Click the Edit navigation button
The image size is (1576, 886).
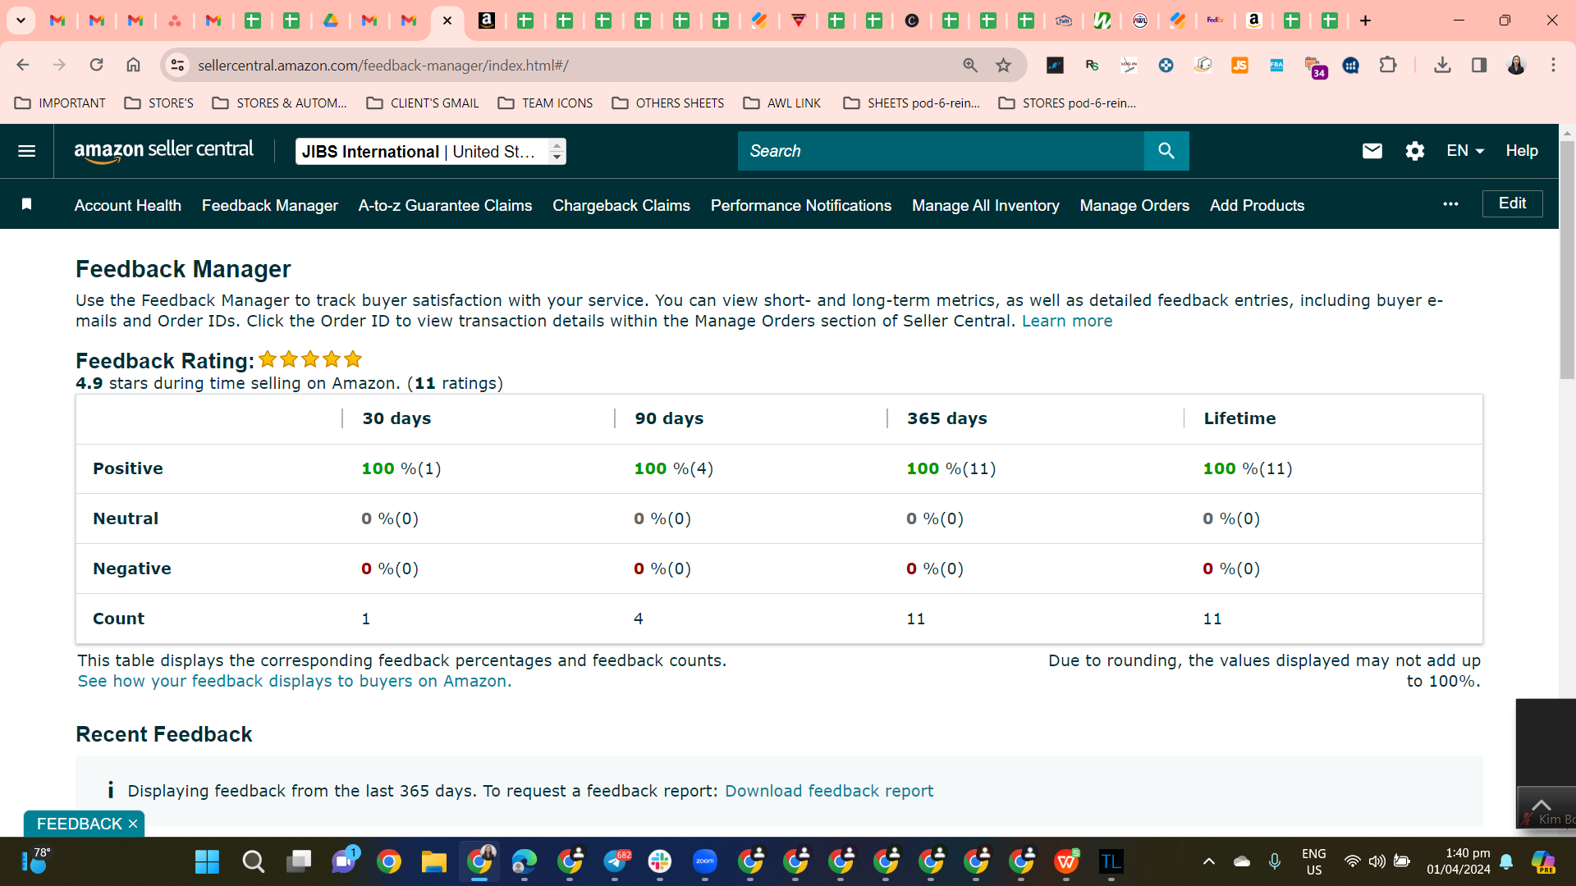click(x=1513, y=203)
